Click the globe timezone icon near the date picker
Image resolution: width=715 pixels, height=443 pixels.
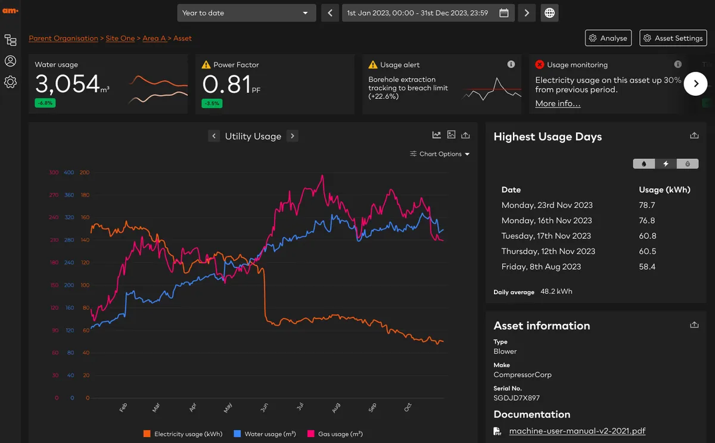pyautogui.click(x=548, y=13)
